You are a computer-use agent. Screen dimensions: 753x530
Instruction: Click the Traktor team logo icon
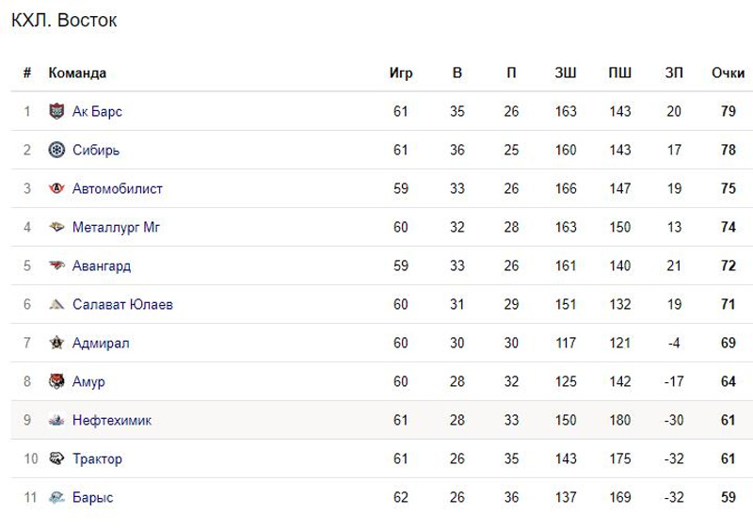pyautogui.click(x=56, y=459)
